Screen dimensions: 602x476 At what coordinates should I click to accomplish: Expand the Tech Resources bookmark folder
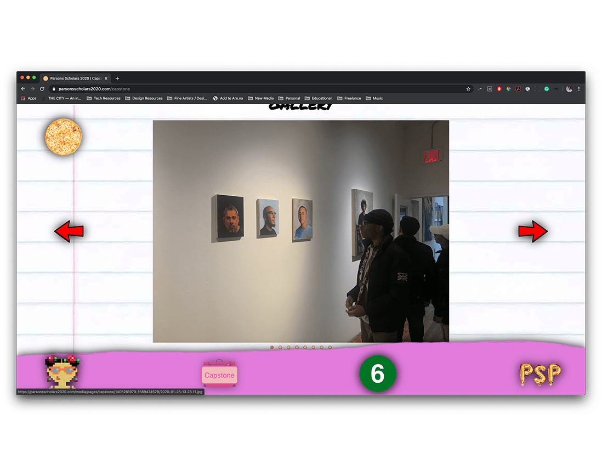(x=104, y=98)
